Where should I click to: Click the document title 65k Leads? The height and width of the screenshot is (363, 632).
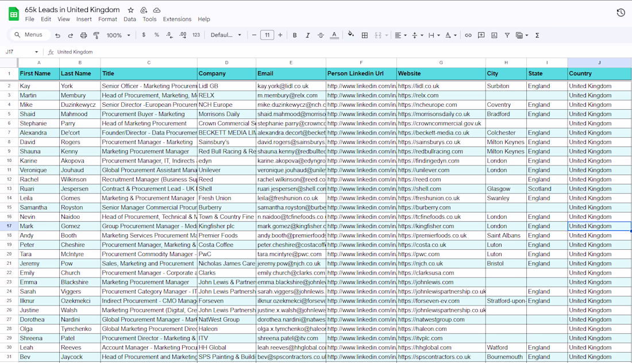pyautogui.click(x=72, y=10)
